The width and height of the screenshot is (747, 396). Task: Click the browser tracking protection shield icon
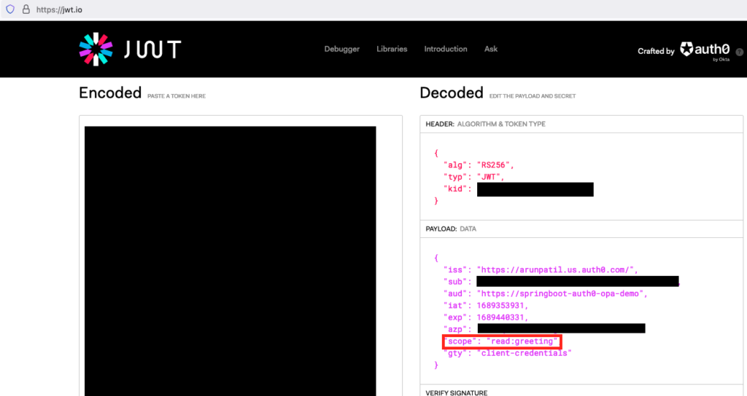(x=10, y=9)
